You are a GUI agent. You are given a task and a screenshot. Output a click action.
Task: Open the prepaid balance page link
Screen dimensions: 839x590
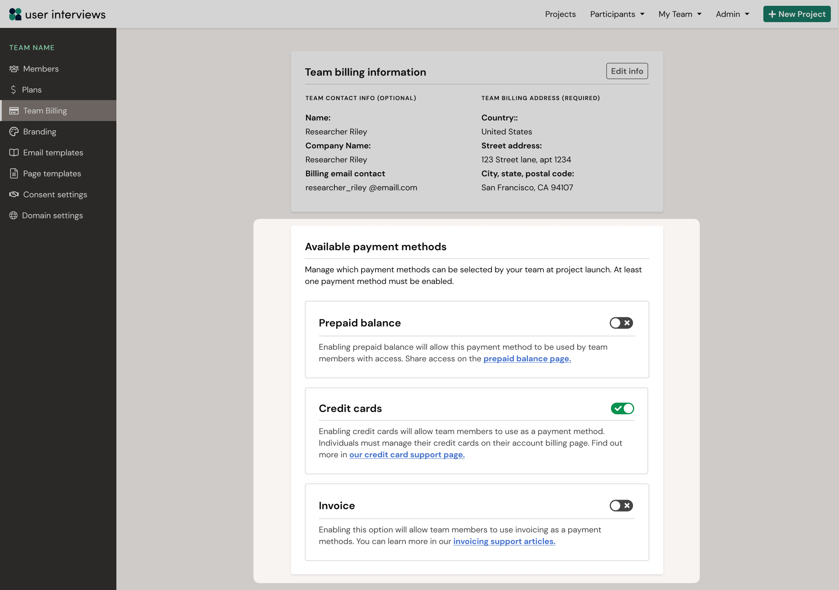(527, 358)
